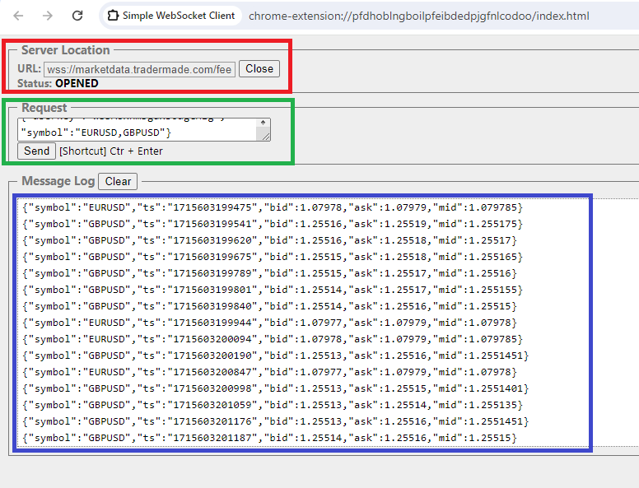Select log row with ts 1715603199801
This screenshot has height=488, width=639.
click(x=273, y=290)
